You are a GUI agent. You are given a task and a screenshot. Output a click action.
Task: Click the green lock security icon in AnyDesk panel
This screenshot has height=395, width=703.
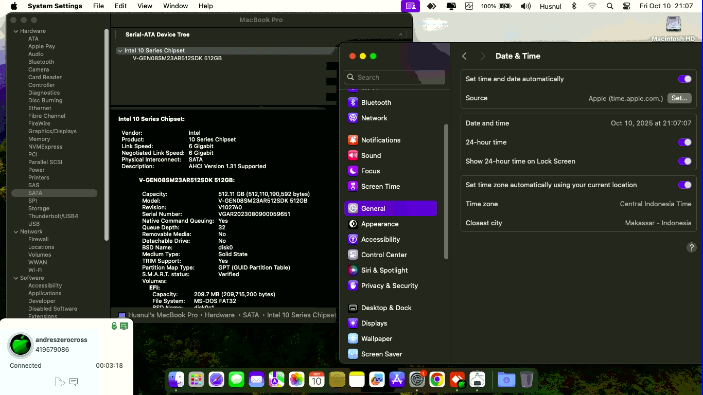[114, 326]
